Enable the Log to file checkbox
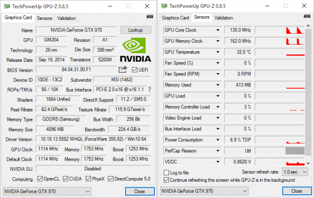Screen dimensions: 314x198 click(166, 172)
